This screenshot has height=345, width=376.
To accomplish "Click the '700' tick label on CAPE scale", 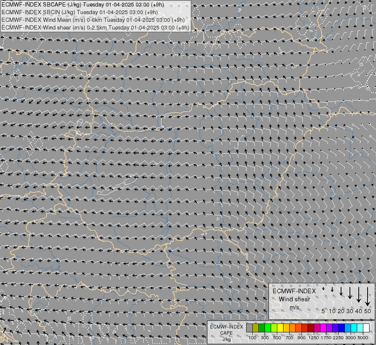I will tap(290, 338).
